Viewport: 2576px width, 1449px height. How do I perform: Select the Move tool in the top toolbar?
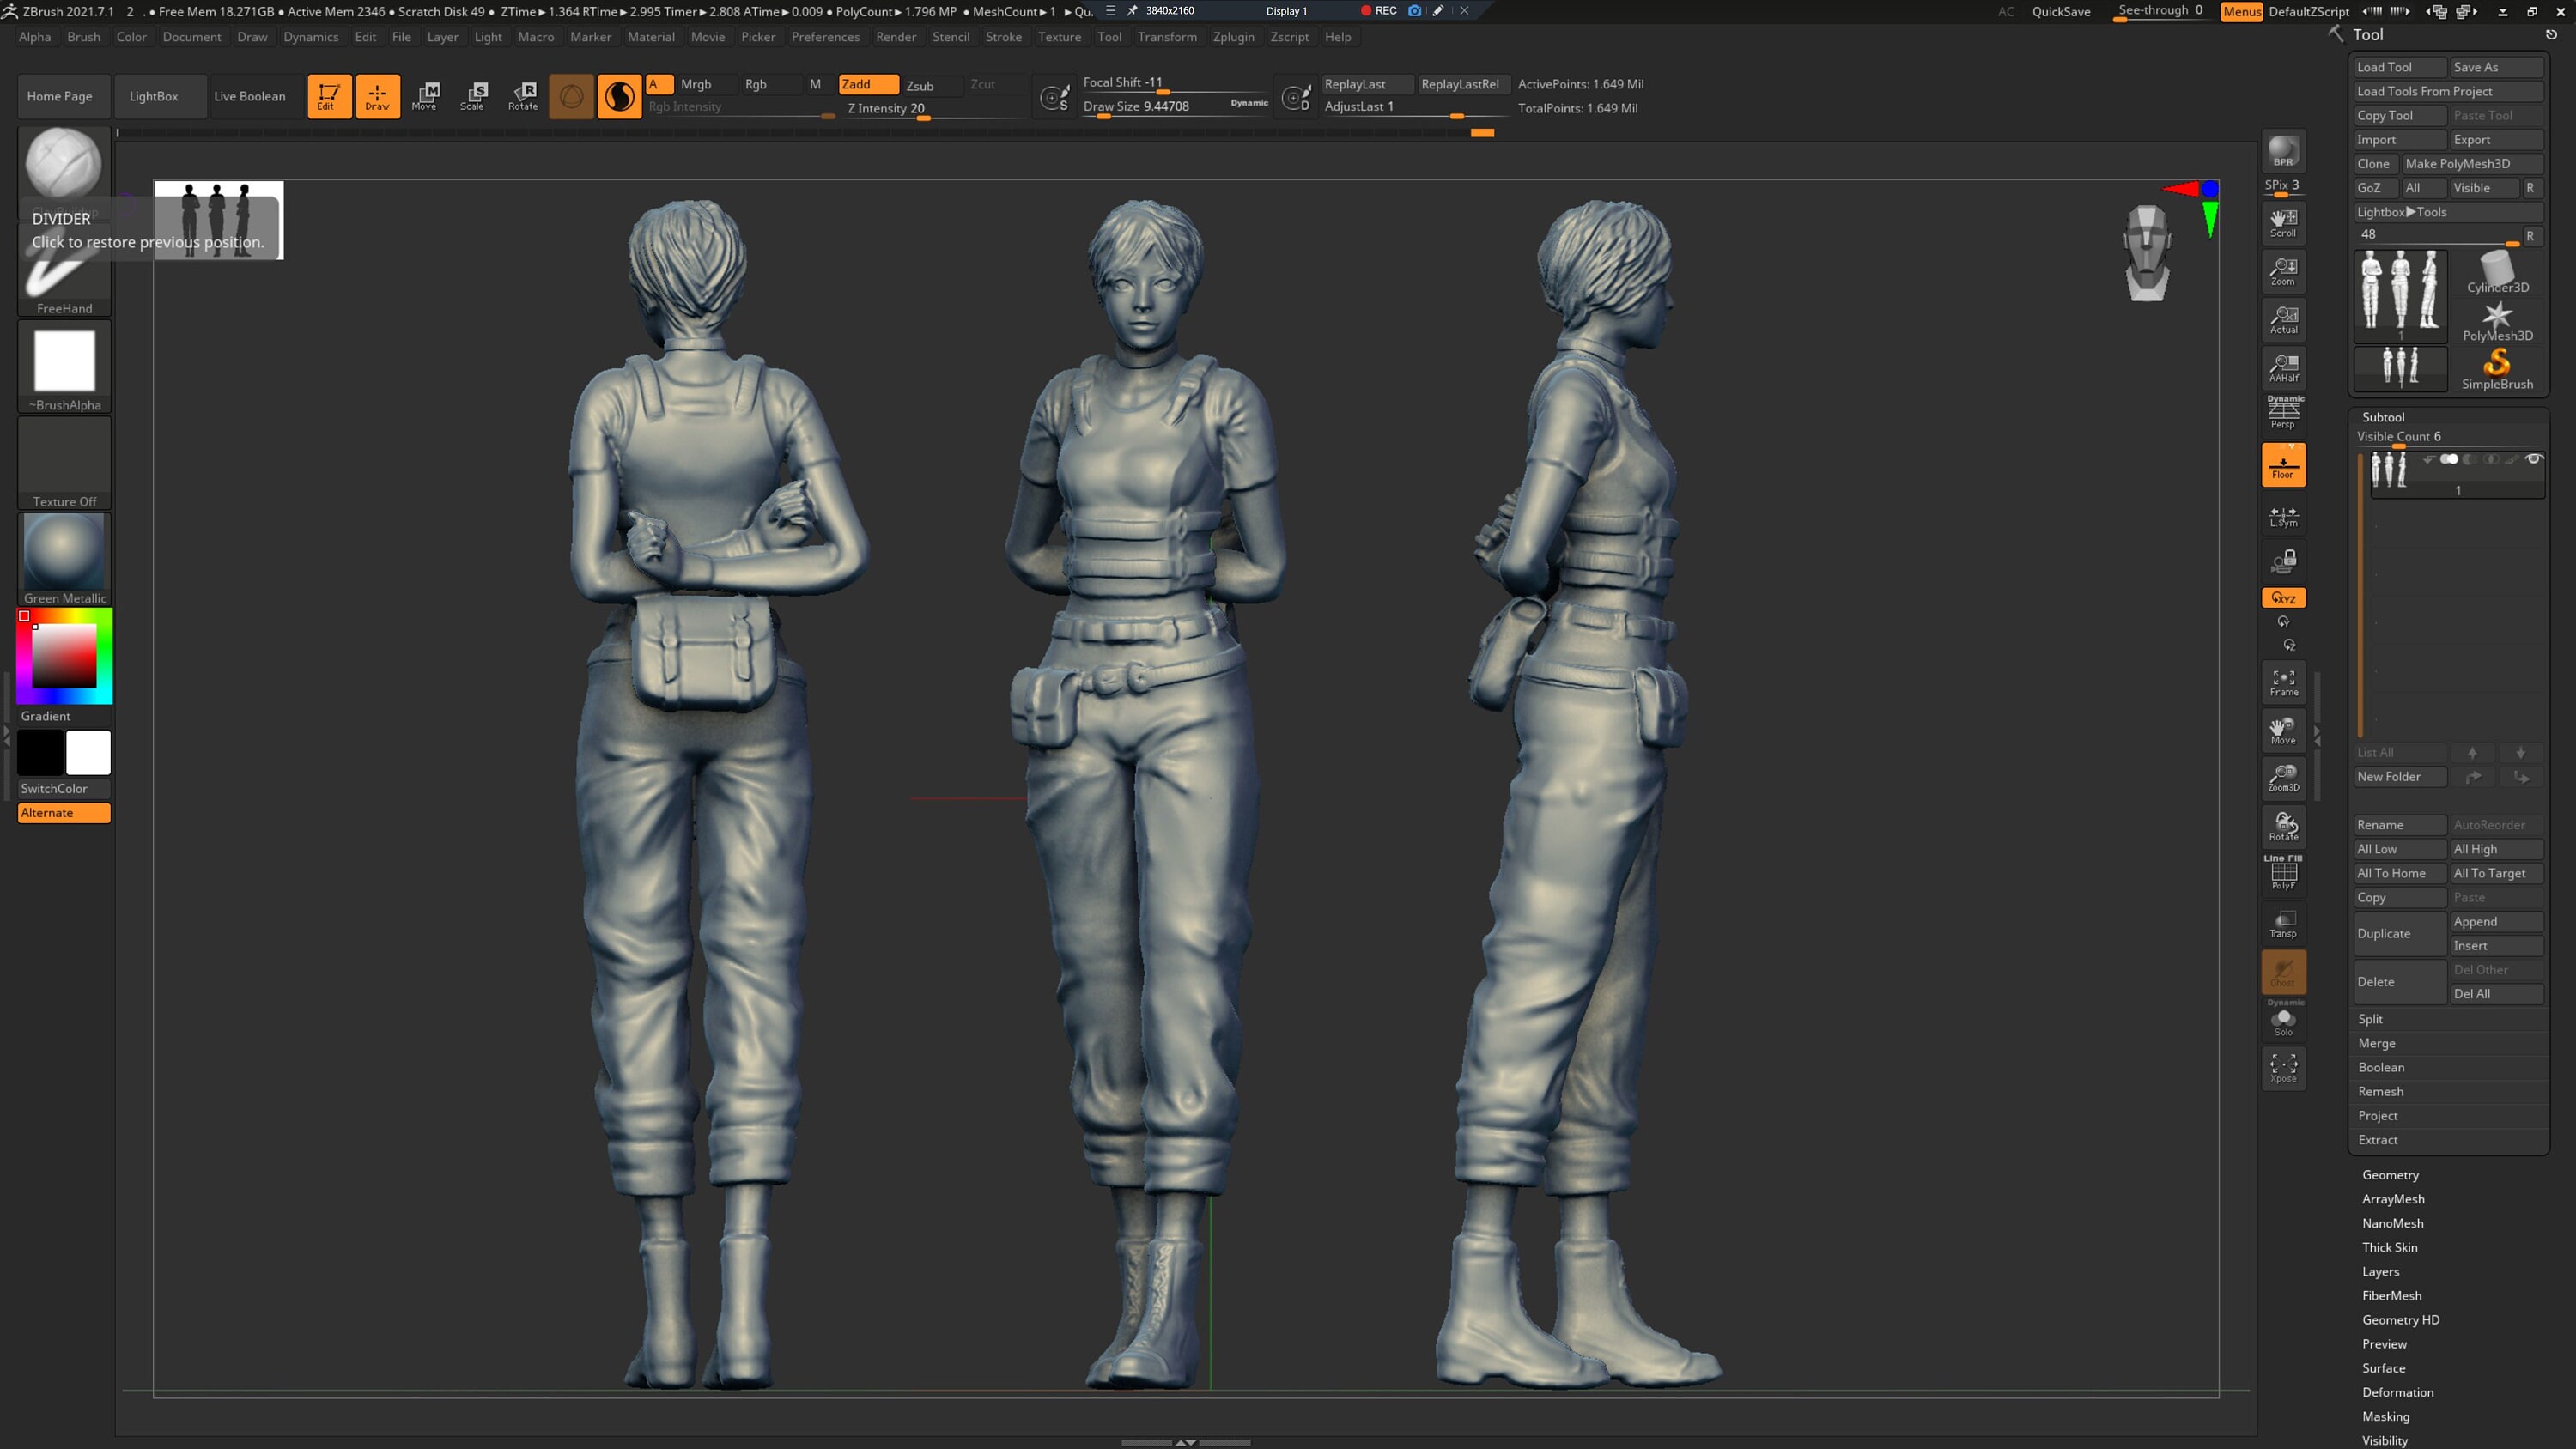click(x=426, y=96)
